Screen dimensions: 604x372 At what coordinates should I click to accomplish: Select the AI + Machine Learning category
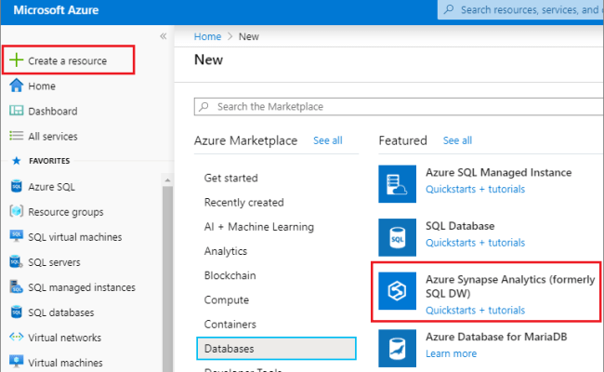pos(259,227)
